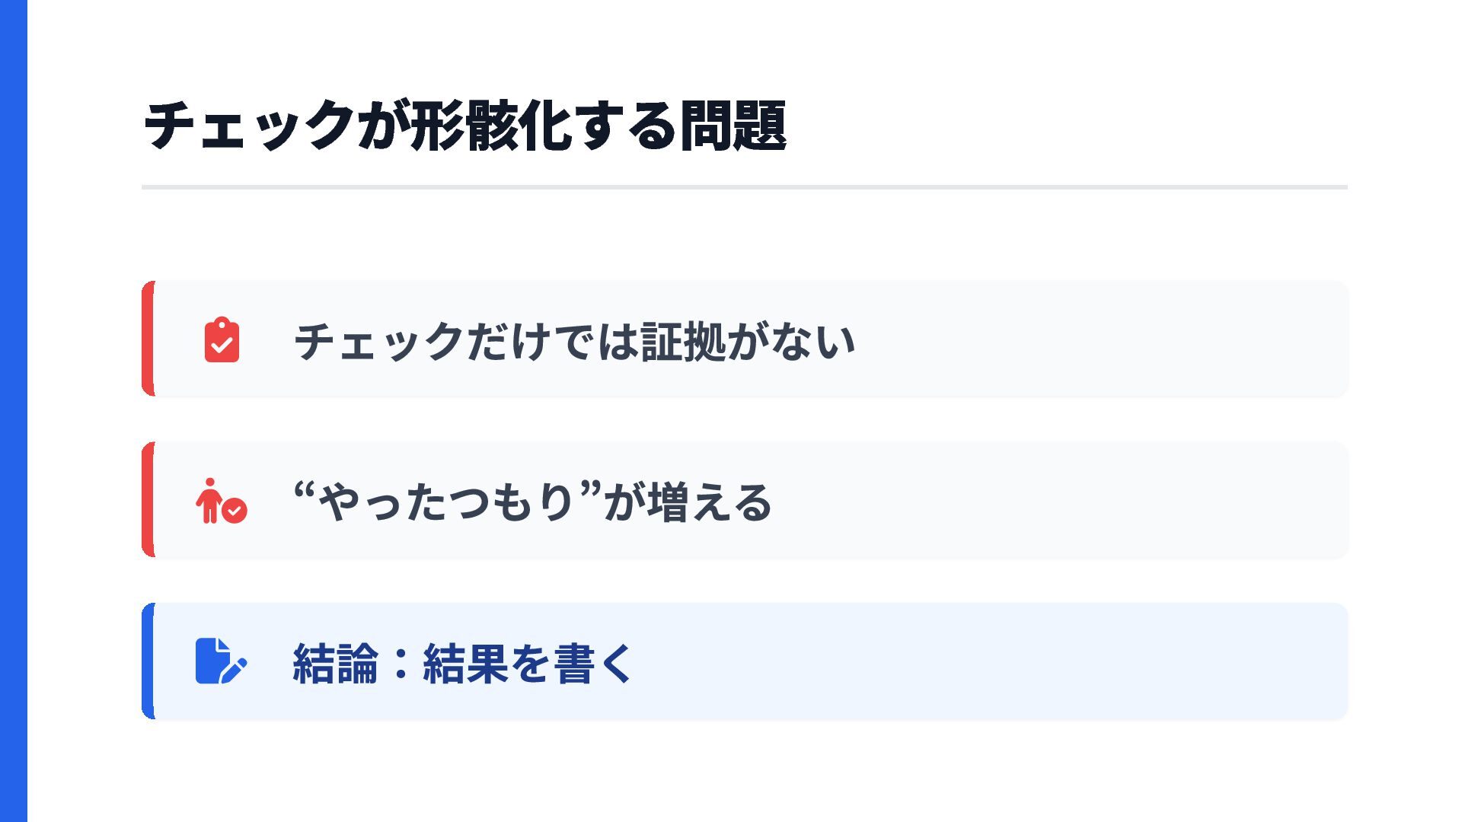Viewport: 1462px width, 822px height.
Task: Click the text チェックだけでは証拠がない
Action: click(x=574, y=341)
